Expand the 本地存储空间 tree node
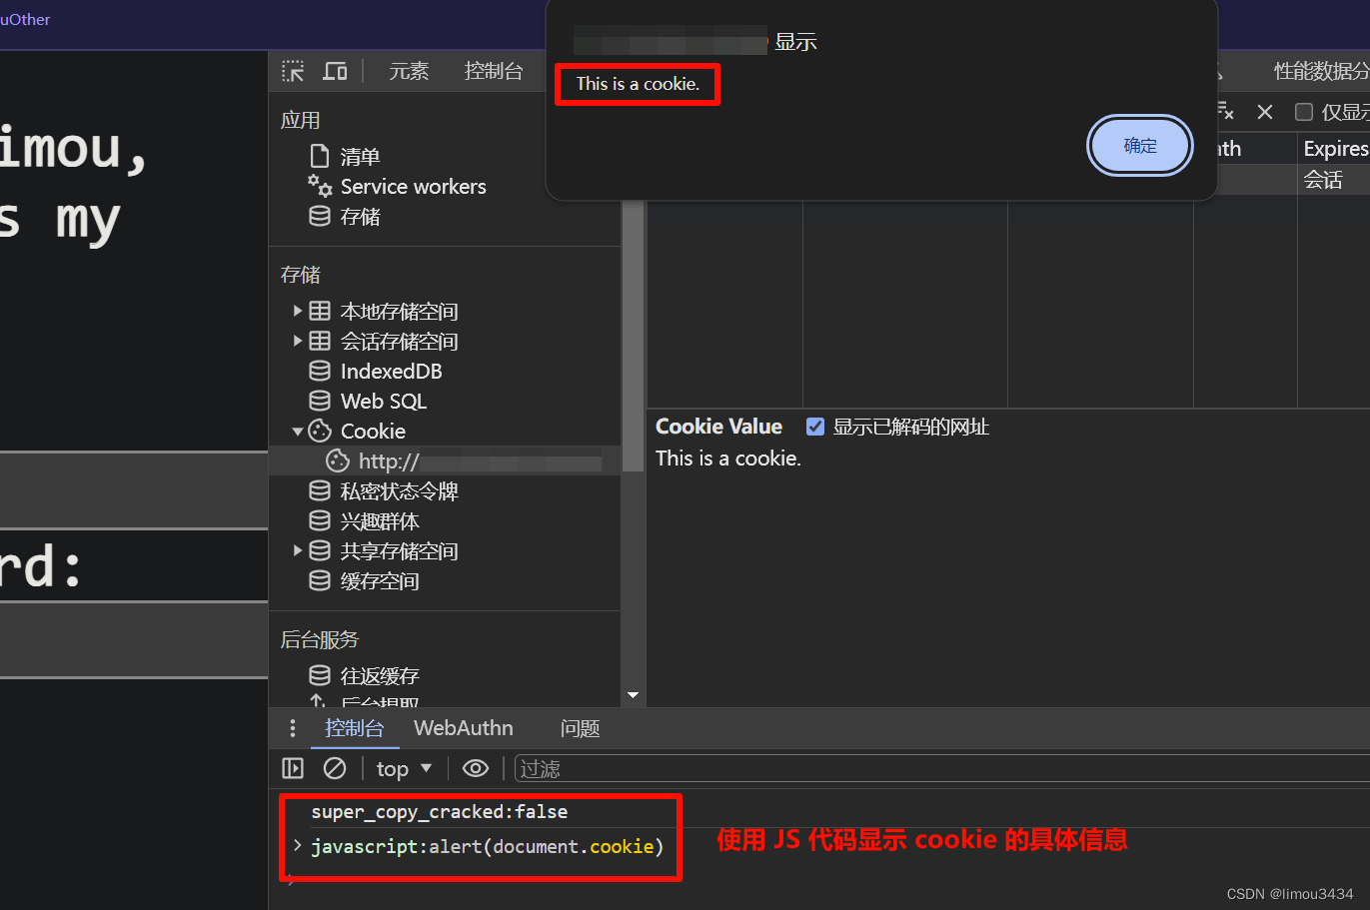This screenshot has height=910, width=1370. tap(297, 311)
